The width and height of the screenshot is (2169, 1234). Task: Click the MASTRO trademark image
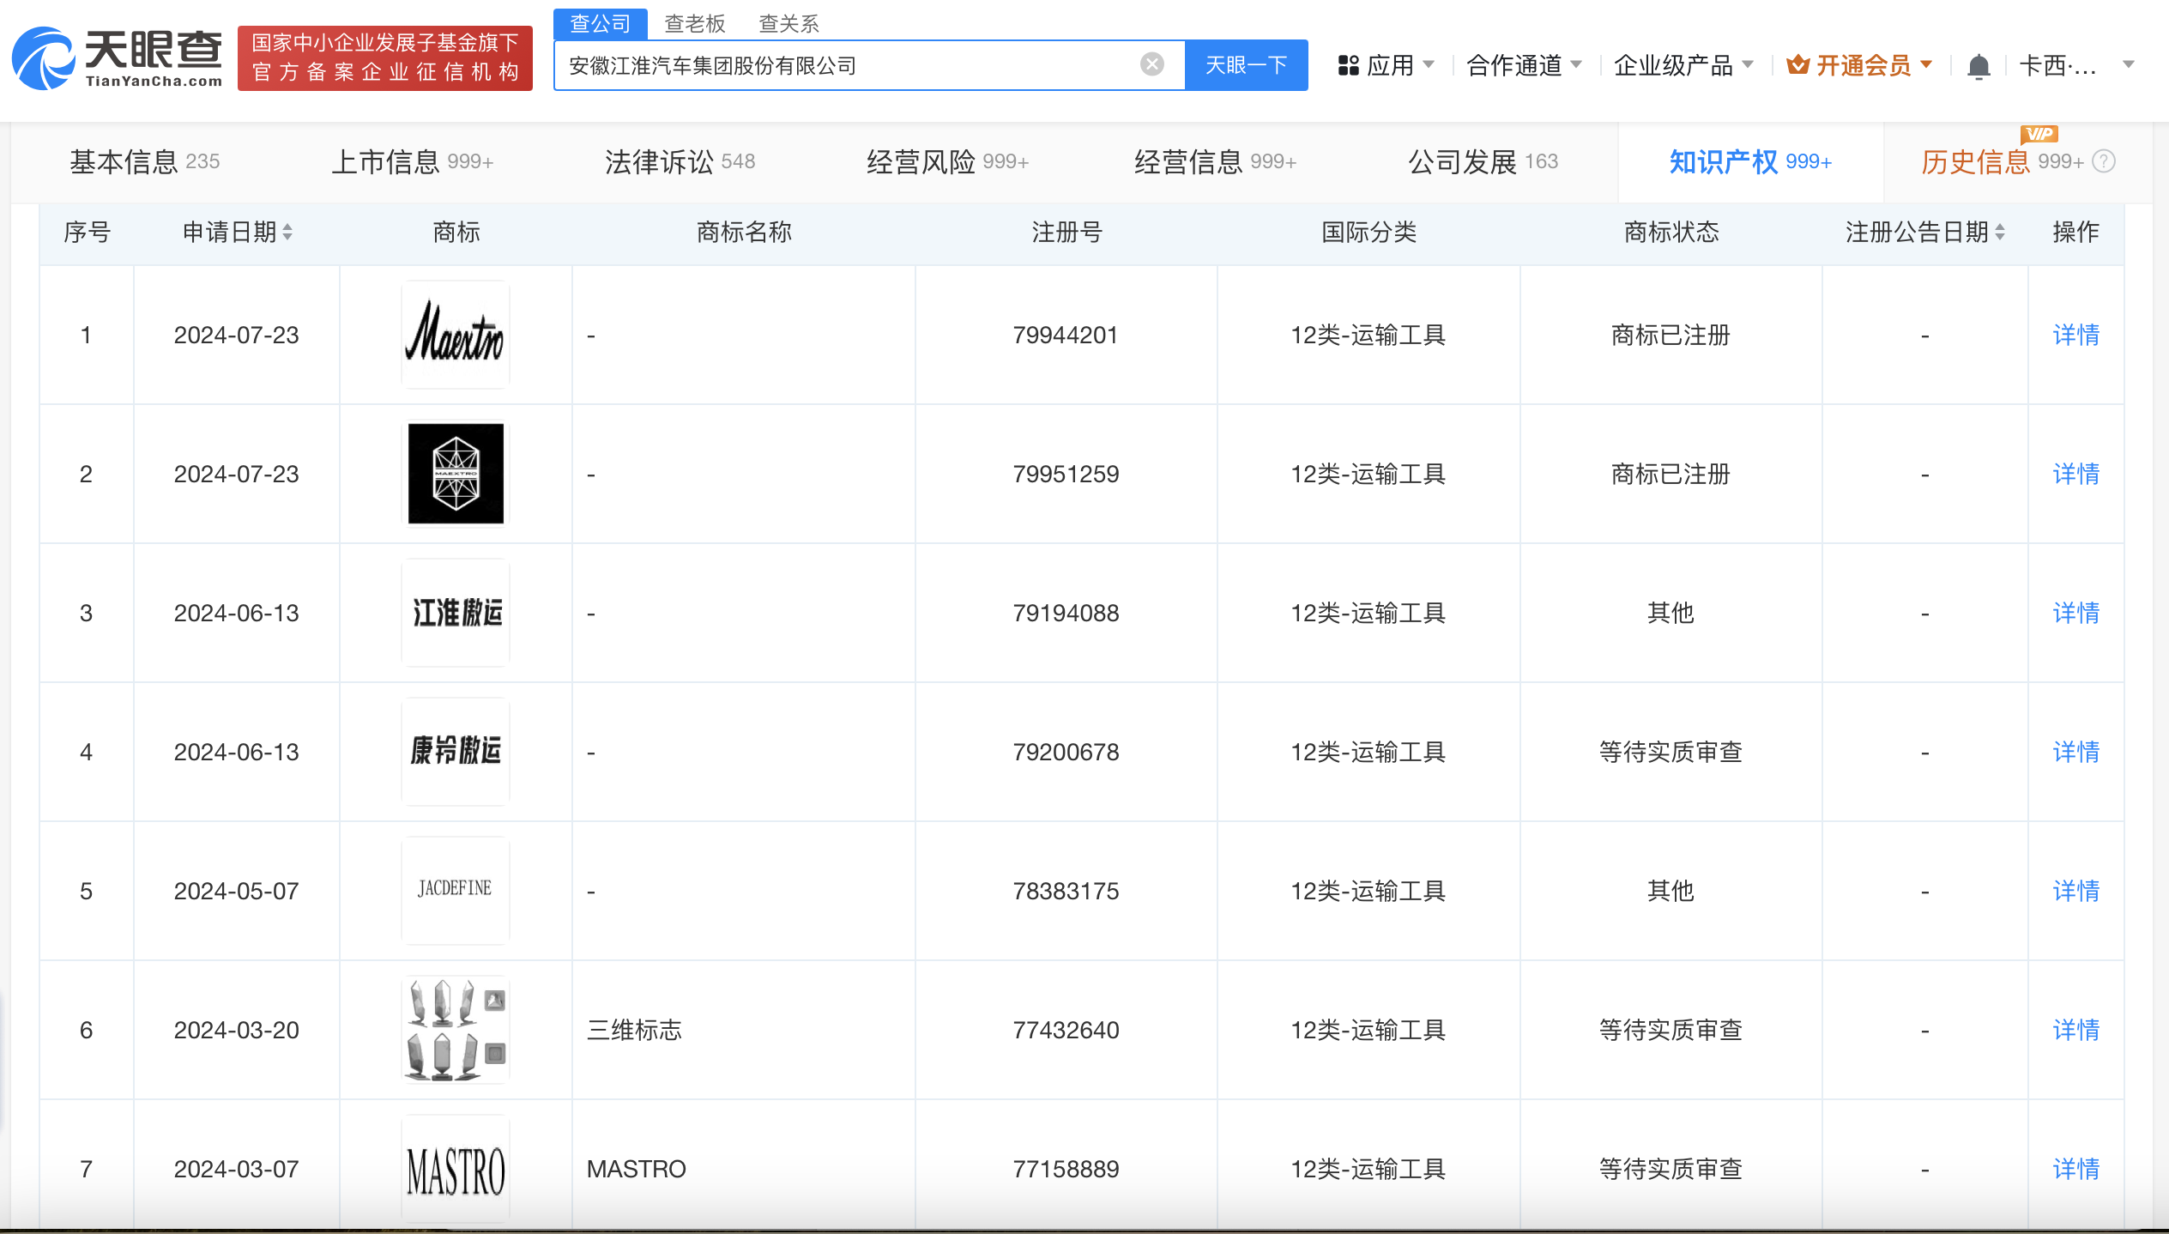click(x=456, y=1169)
